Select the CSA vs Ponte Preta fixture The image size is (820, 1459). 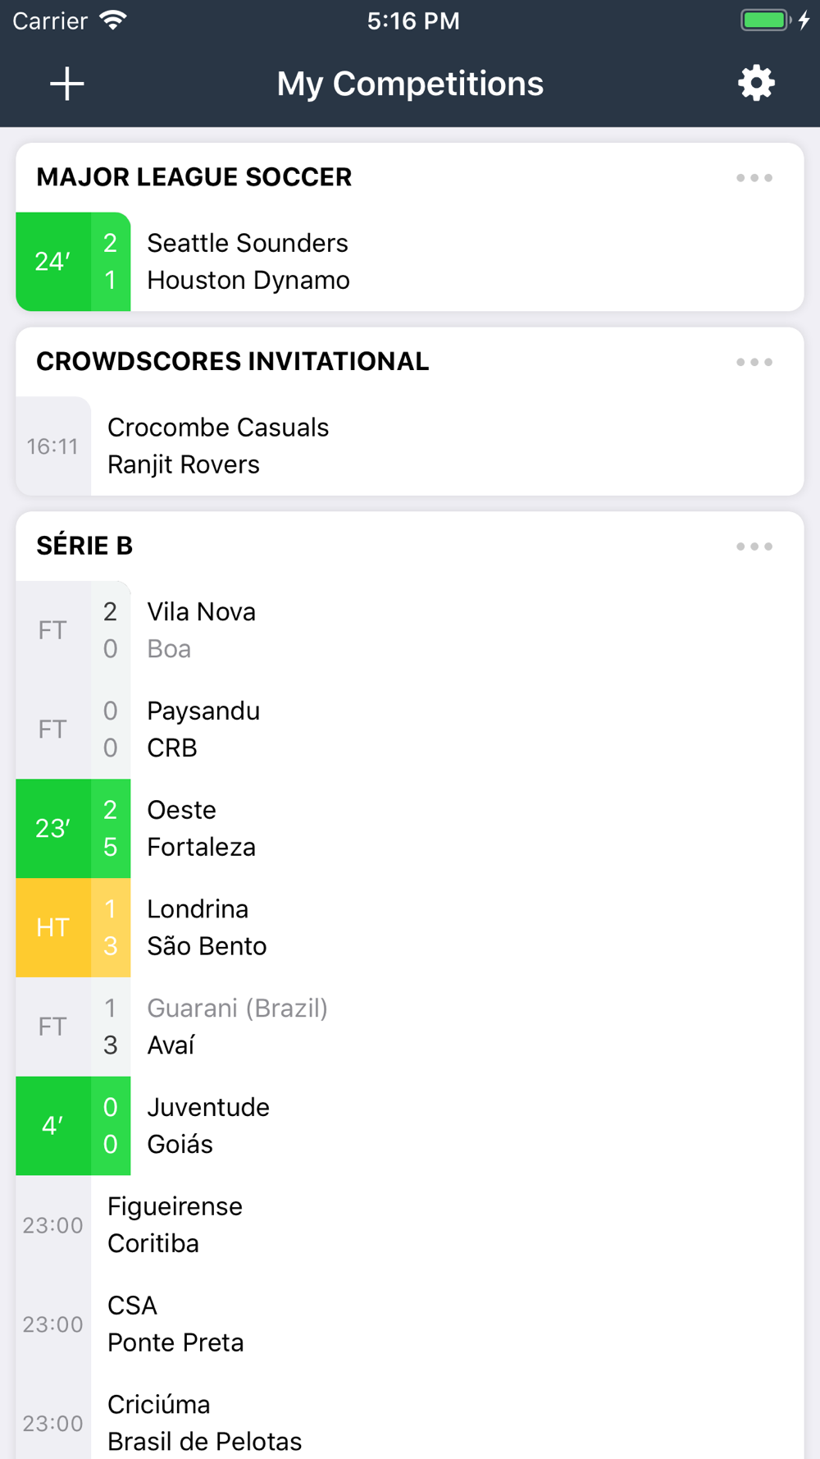point(410,1324)
